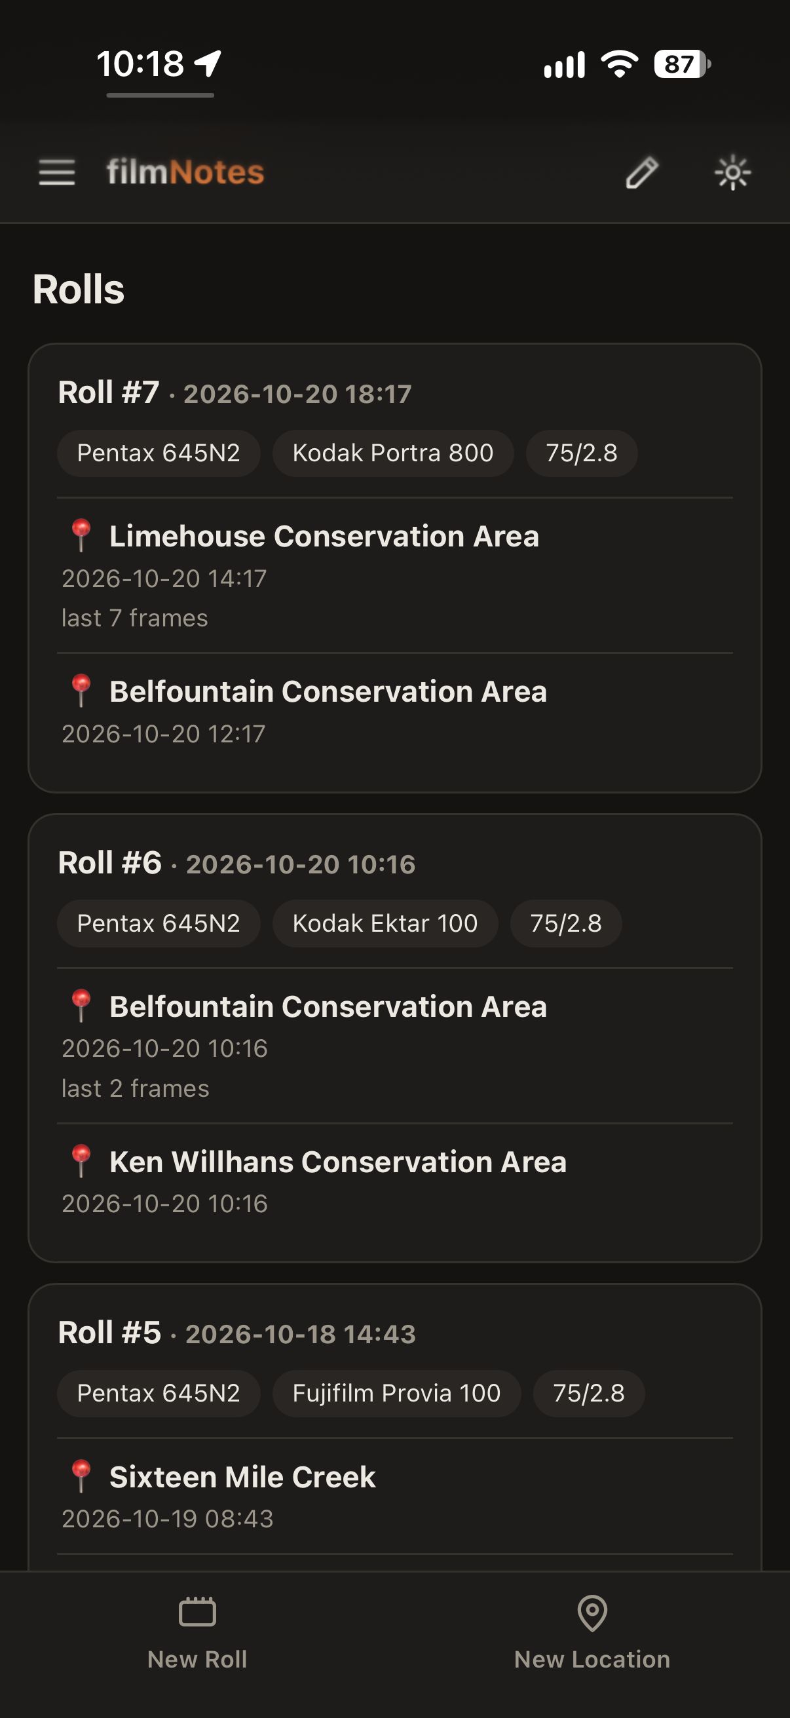790x1718 pixels.
Task: Tap the pencil edit icon
Action: [x=642, y=173]
